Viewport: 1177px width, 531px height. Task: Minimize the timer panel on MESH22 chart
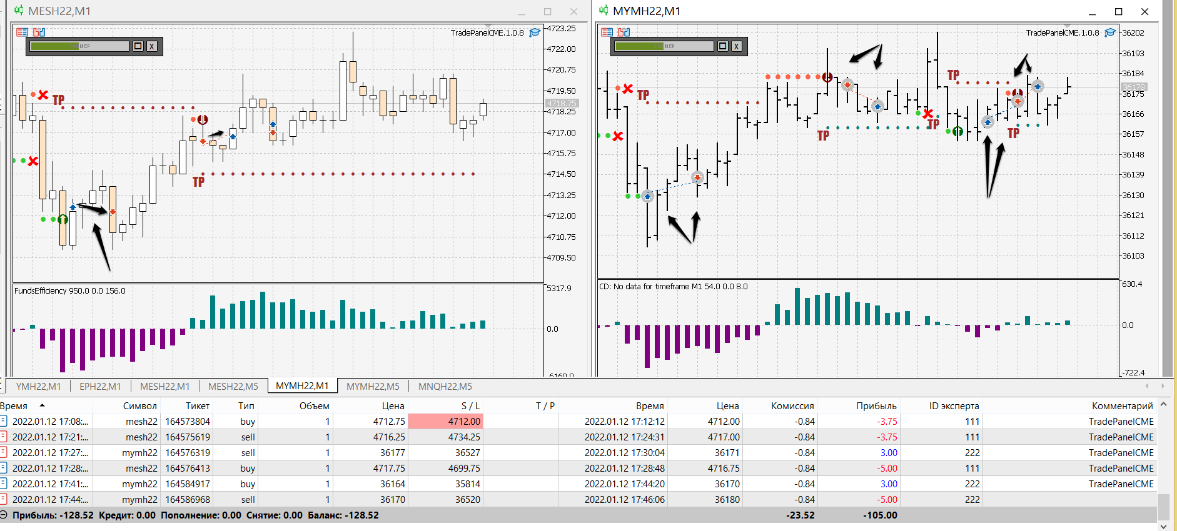[138, 46]
